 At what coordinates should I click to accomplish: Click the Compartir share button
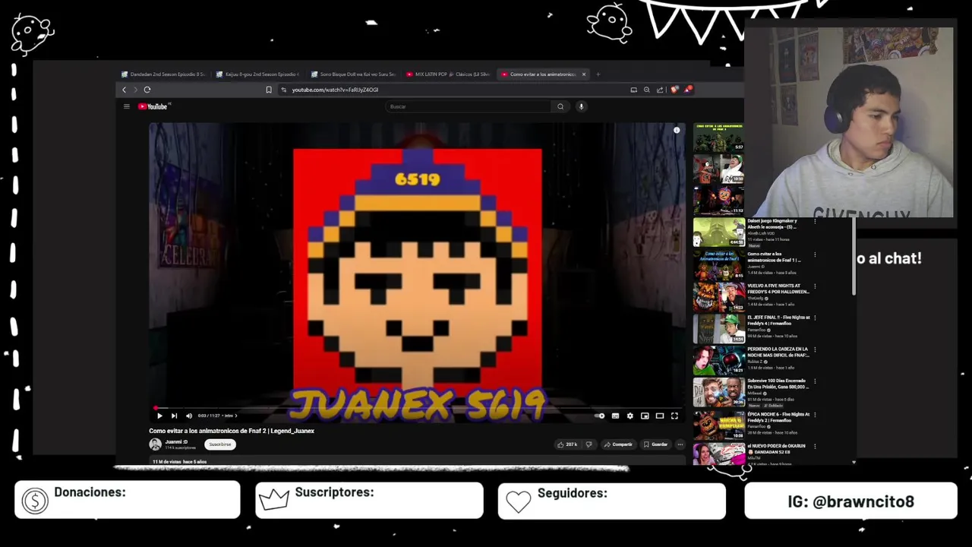click(x=618, y=444)
